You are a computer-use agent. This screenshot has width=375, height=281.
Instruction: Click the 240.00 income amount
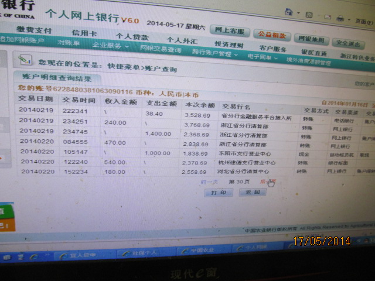tap(115, 122)
